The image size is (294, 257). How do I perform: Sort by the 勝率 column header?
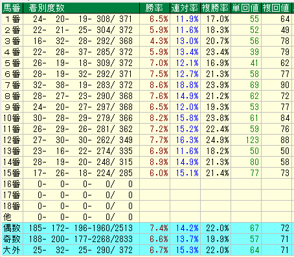click(155, 8)
